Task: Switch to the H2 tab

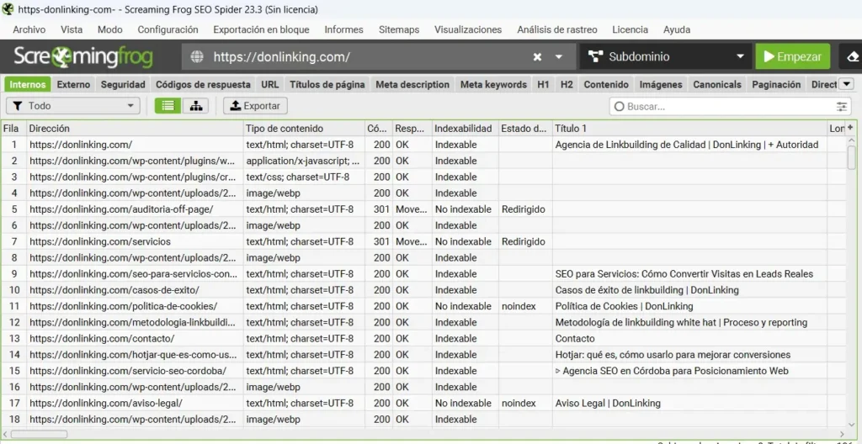Action: [x=567, y=85]
